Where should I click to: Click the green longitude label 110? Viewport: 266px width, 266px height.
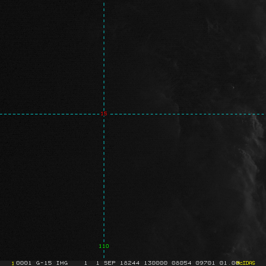(x=104, y=246)
